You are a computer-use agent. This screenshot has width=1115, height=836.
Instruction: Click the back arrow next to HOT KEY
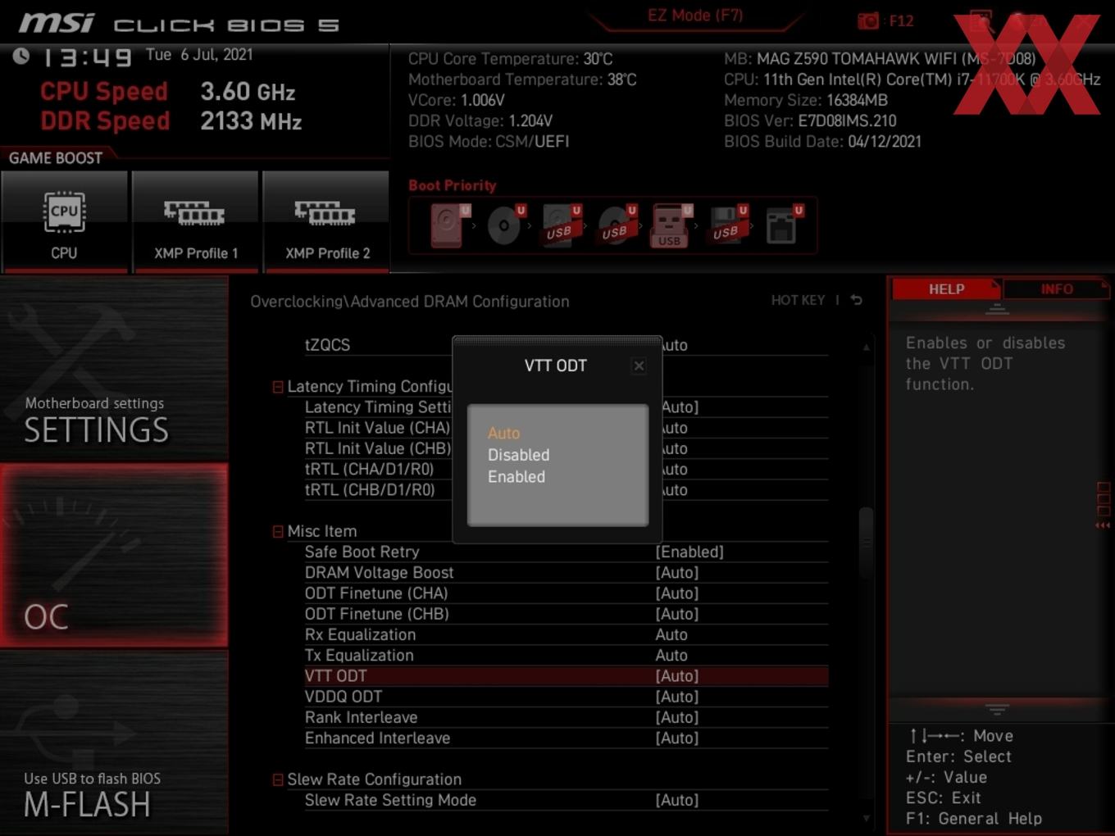point(857,301)
